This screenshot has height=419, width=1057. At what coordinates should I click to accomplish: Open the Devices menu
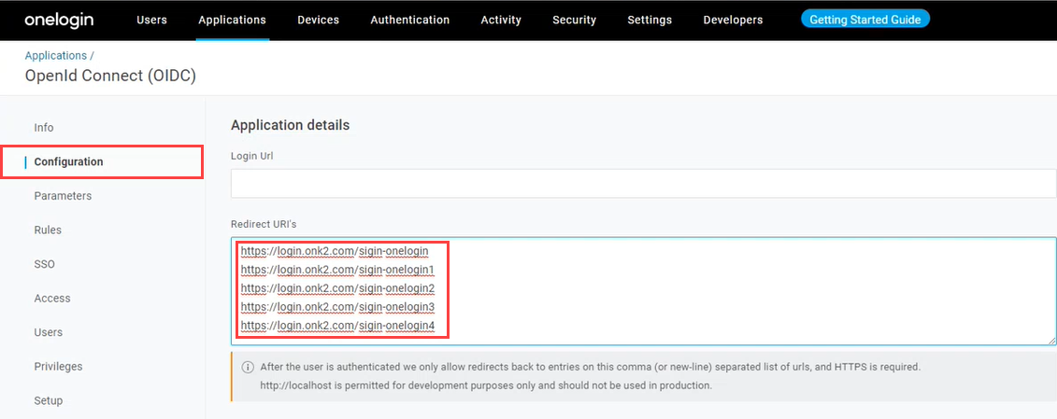[318, 20]
